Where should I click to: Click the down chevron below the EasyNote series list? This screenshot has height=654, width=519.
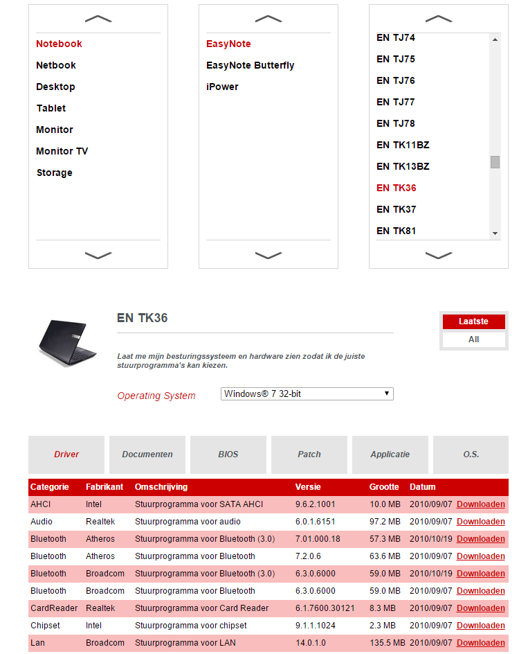coord(268,255)
